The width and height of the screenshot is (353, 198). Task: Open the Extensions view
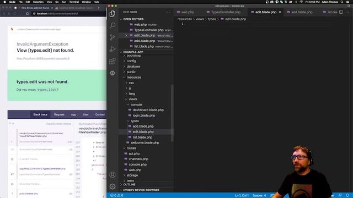[113, 61]
